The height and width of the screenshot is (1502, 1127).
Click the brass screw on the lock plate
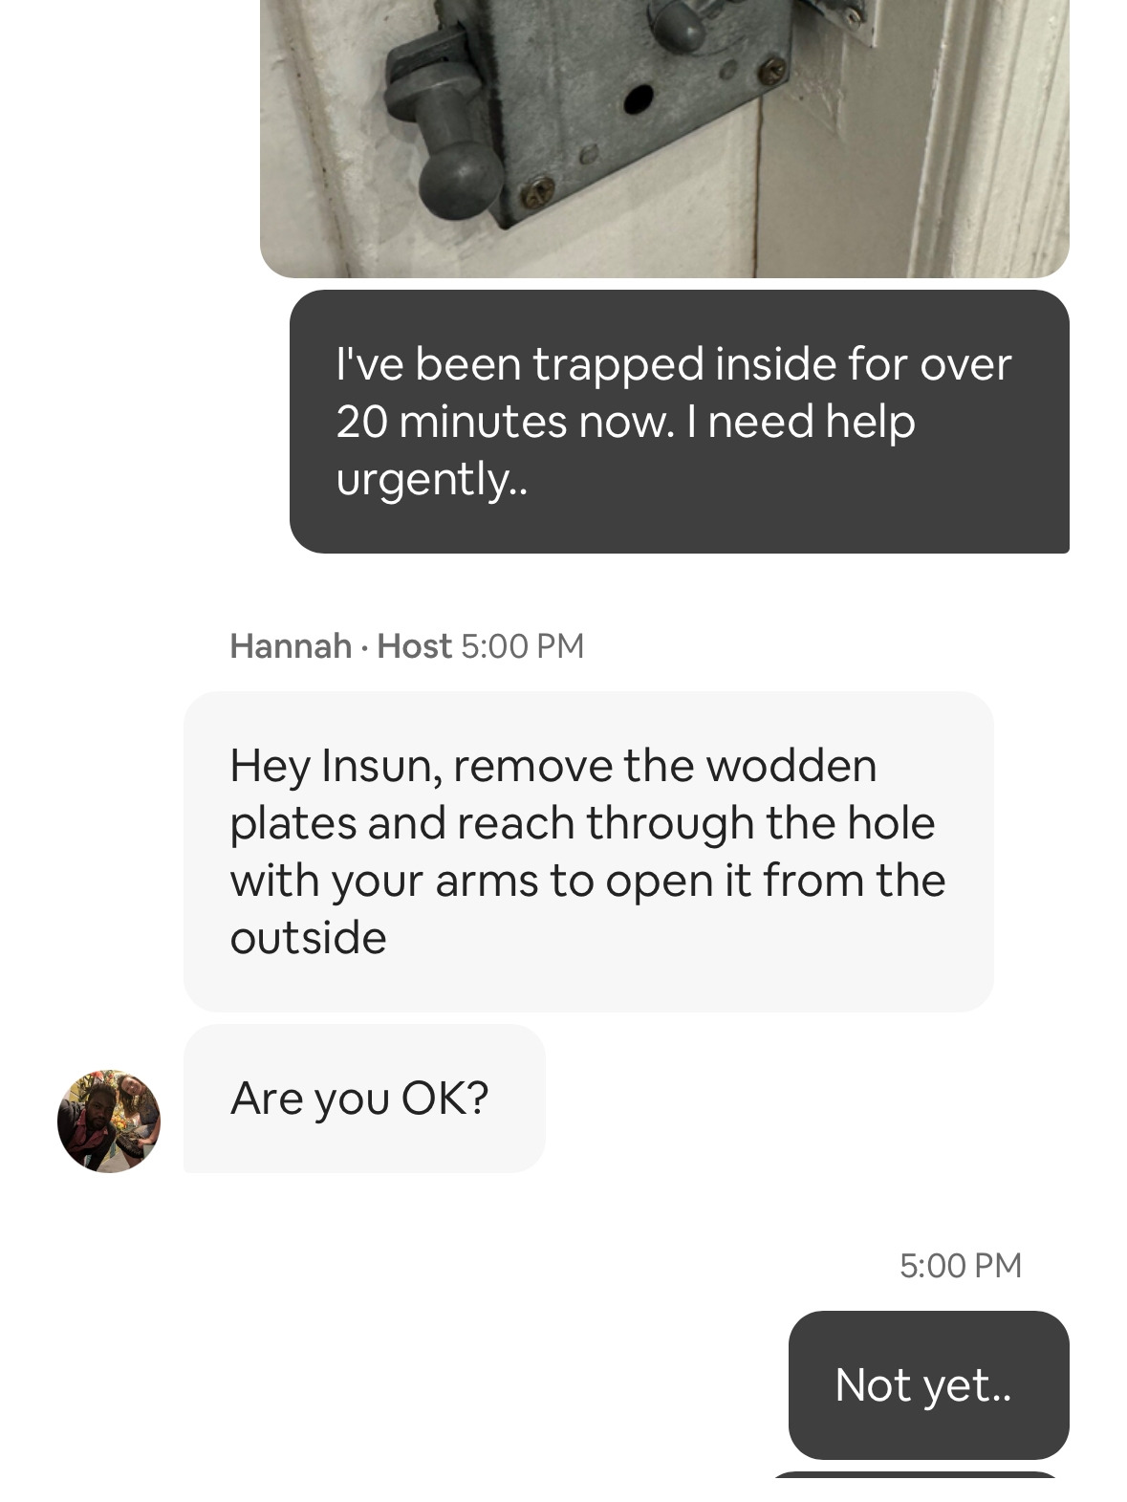[x=536, y=191]
